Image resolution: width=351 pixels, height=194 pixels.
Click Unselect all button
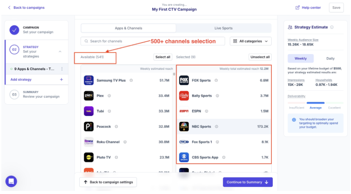point(260,57)
